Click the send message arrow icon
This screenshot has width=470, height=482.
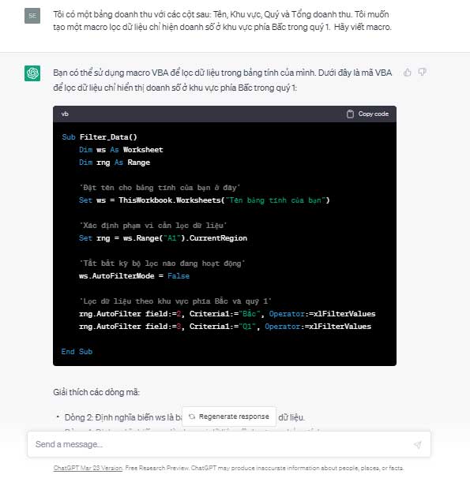point(418,444)
